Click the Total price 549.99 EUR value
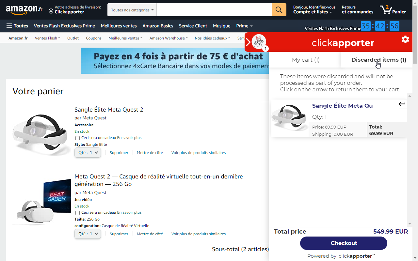Image resolution: width=418 pixels, height=261 pixels. (x=391, y=232)
